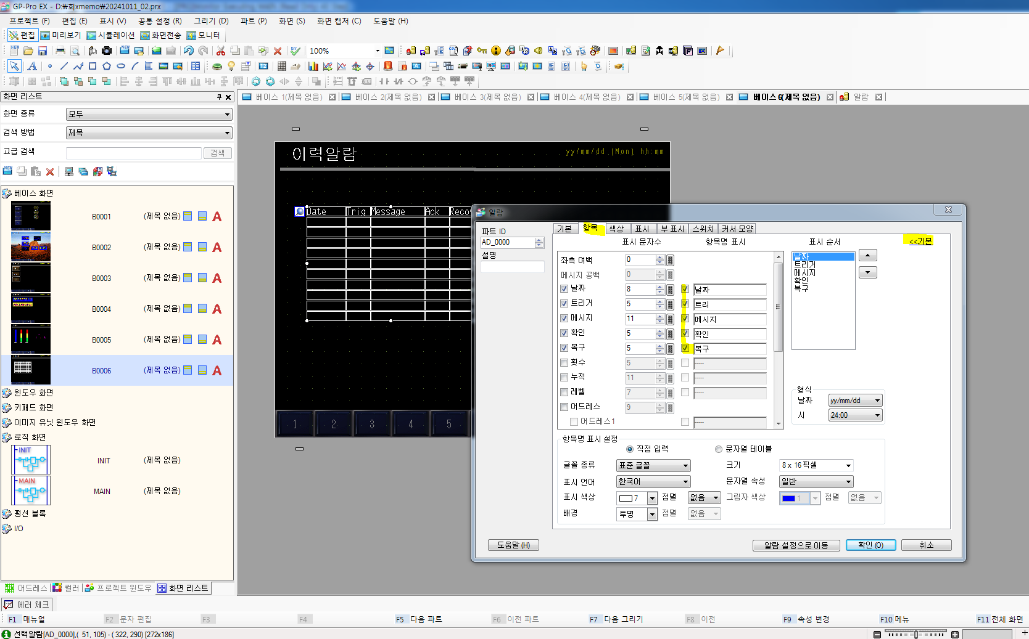This screenshot has height=639, width=1029.
Task: Click the 알람 설정으로 이동 button
Action: tap(796, 545)
